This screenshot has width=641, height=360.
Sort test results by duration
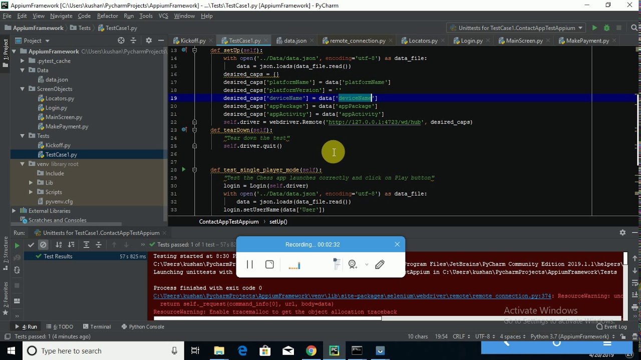pos(71,245)
